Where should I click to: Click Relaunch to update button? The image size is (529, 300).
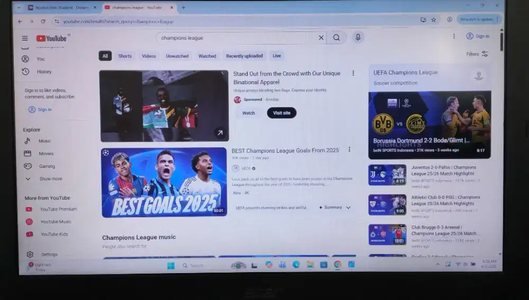479,19
